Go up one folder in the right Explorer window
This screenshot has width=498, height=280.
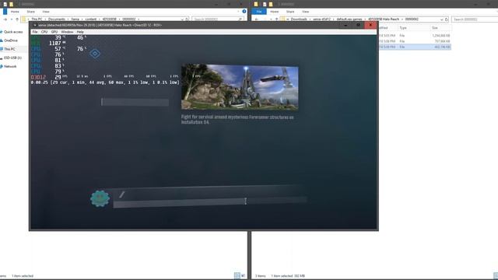pos(276,19)
